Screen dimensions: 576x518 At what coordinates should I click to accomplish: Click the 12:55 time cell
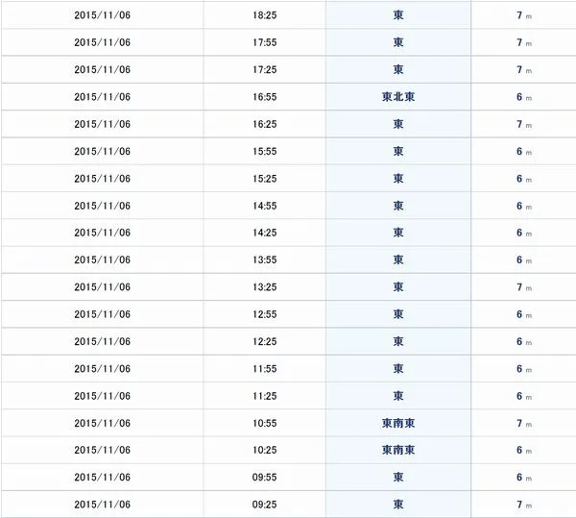(x=265, y=314)
